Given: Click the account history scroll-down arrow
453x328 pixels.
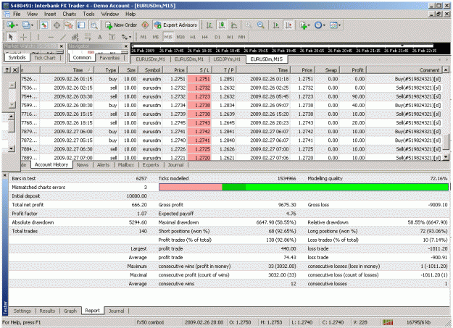Looking at the screenshot, I should pyautogui.click(x=446, y=157).
